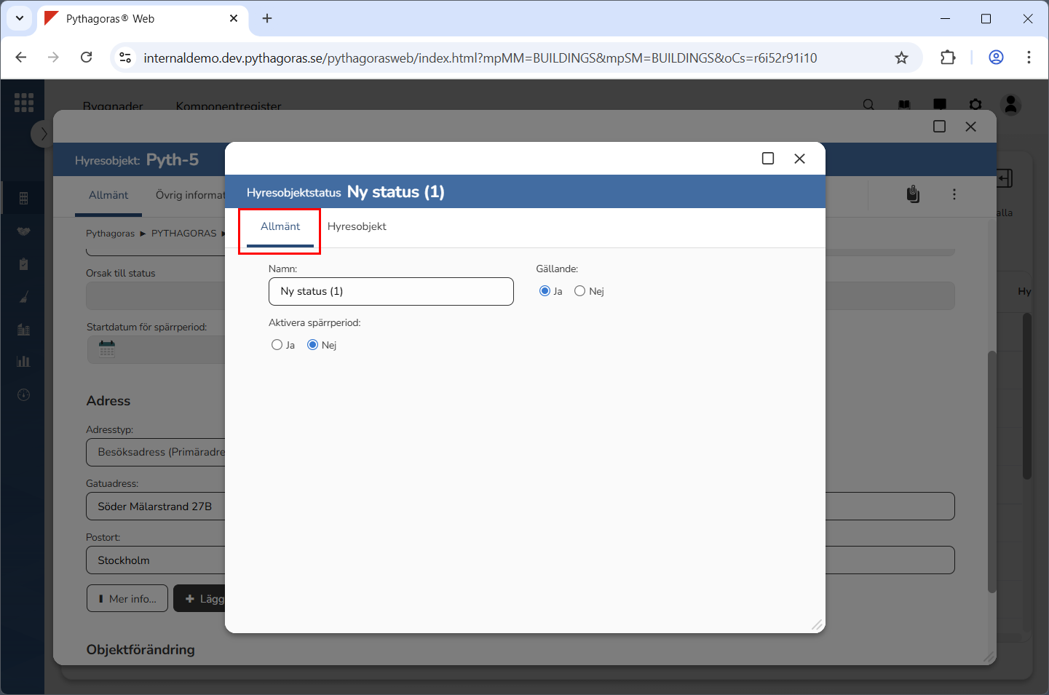Click the 'Mer info...' button
The image size is (1049, 695).
tap(127, 599)
